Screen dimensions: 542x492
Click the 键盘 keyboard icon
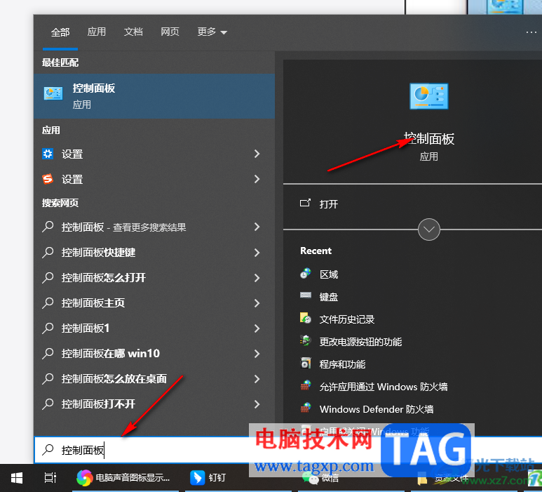click(x=305, y=295)
